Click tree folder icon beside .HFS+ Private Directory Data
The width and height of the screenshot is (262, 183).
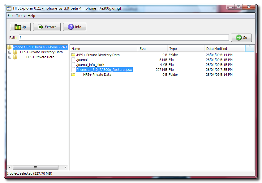click(15, 52)
